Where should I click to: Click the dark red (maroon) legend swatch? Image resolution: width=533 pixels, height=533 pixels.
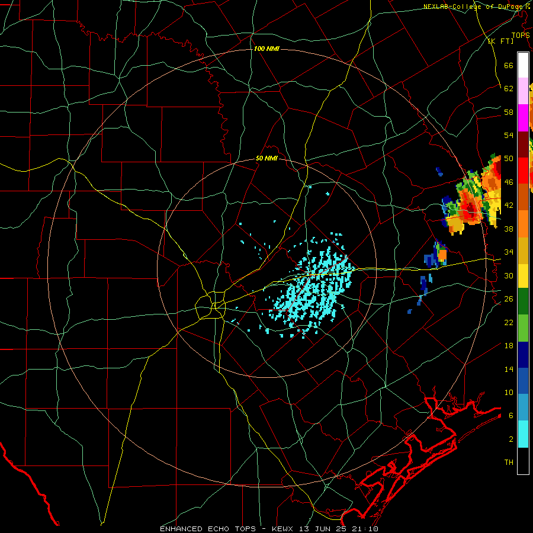523,144
